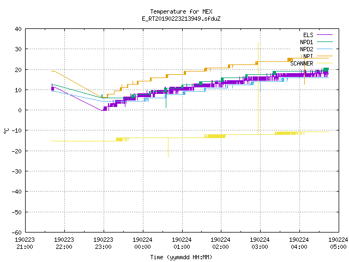Click the purple ELS legend line sample
The height and width of the screenshot is (262, 349).
point(324,35)
